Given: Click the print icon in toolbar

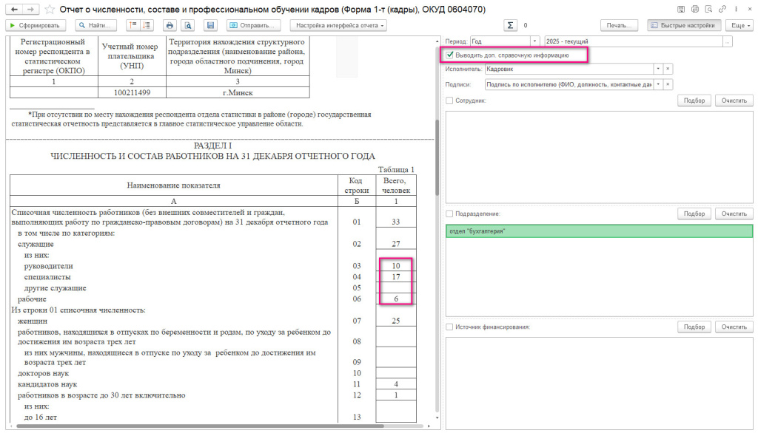Looking at the screenshot, I should pyautogui.click(x=169, y=25).
